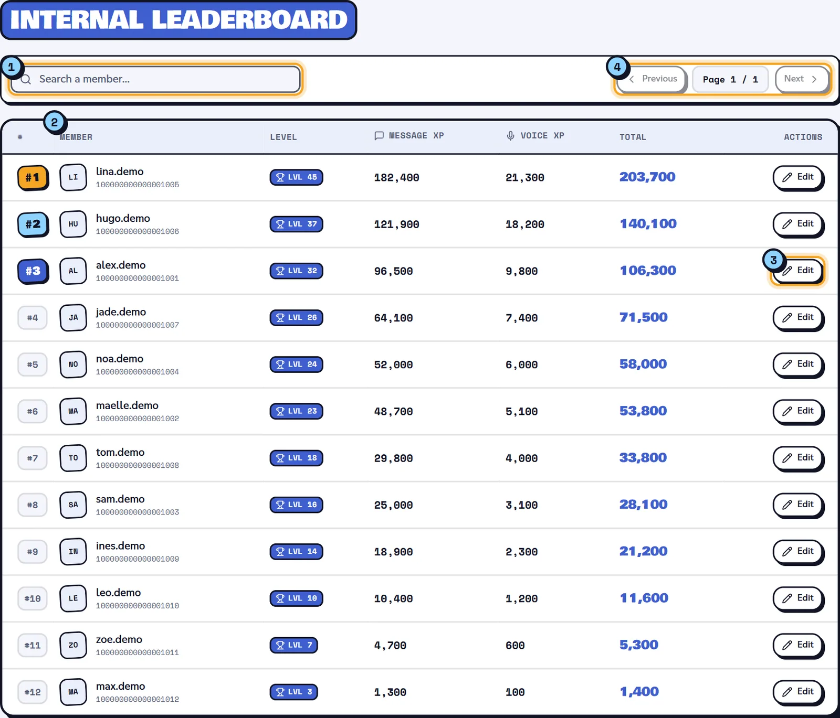Click the pencil icon in jade.demo's row

[787, 318]
